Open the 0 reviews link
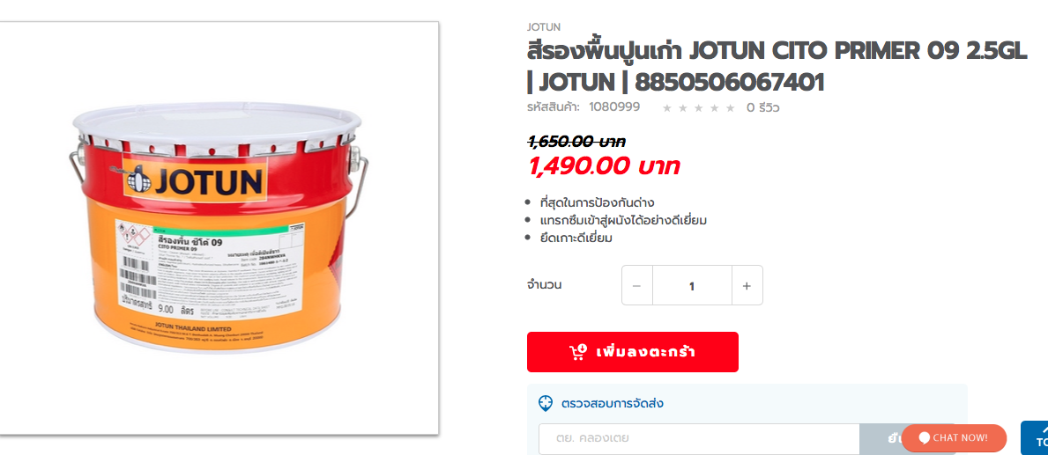Viewport: 1048px width, 455px height. pyautogui.click(x=762, y=107)
